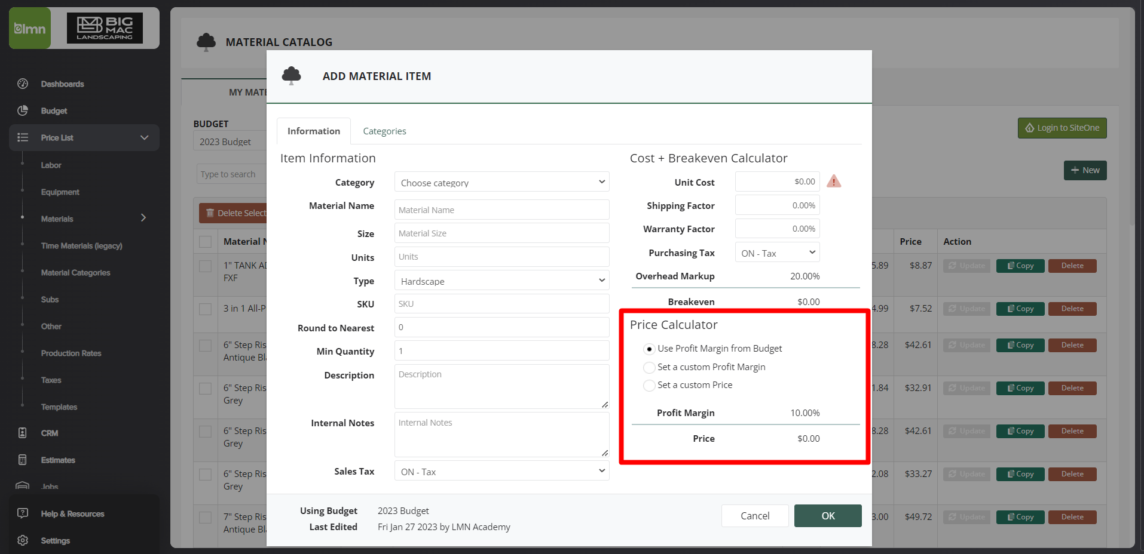Open Labor in the sidebar
Screen dimensions: 1144x554
click(51, 165)
